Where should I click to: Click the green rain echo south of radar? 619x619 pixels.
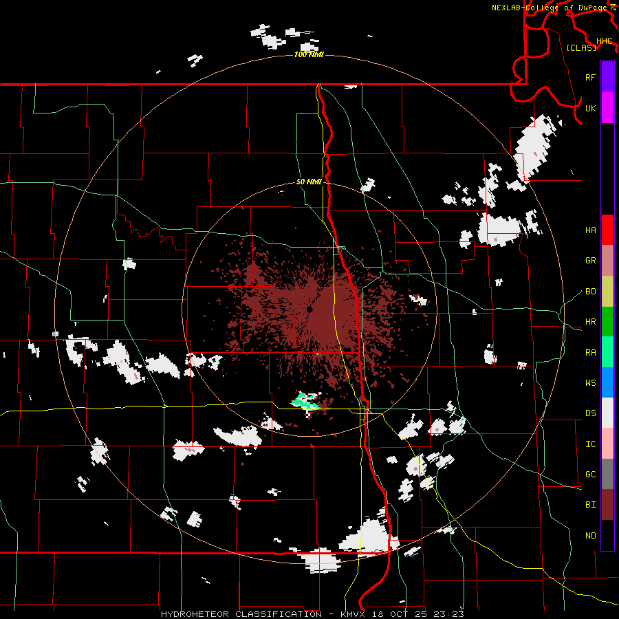point(305,400)
